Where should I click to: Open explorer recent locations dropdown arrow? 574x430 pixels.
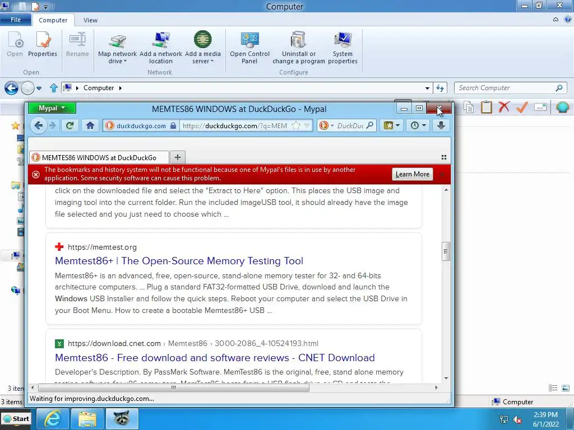tap(39, 88)
